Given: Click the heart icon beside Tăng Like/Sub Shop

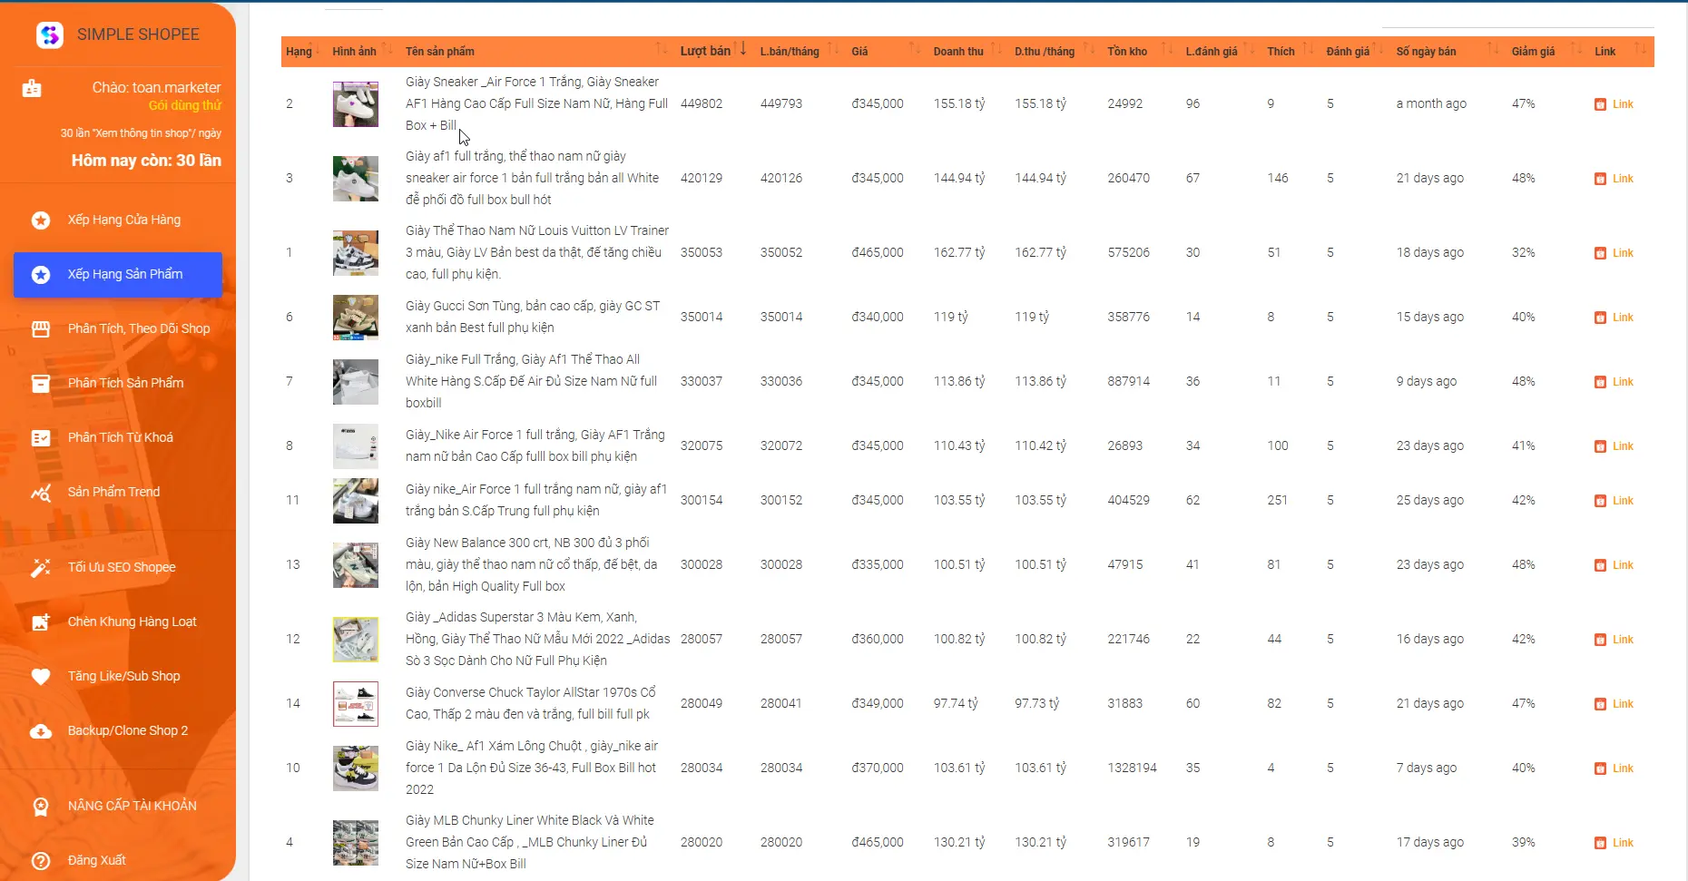Looking at the screenshot, I should point(41,676).
